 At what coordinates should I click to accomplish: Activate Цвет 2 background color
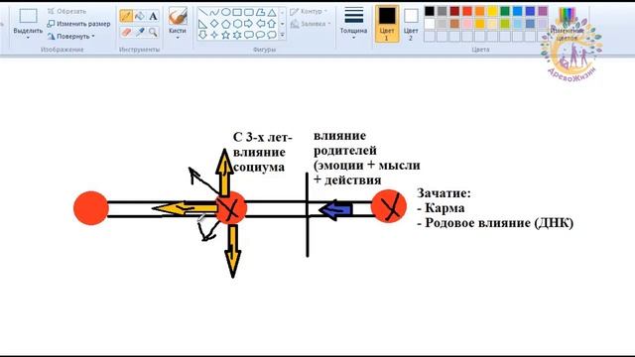click(x=411, y=24)
